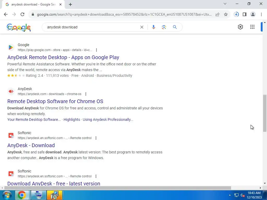
Task: Reload the page with the refresh icon
Action: pyautogui.click(x=22, y=15)
